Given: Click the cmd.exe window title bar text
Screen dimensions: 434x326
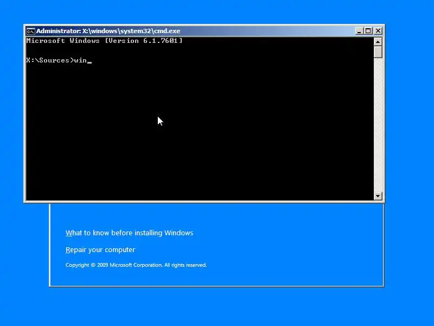Looking at the screenshot, I should (x=108, y=31).
